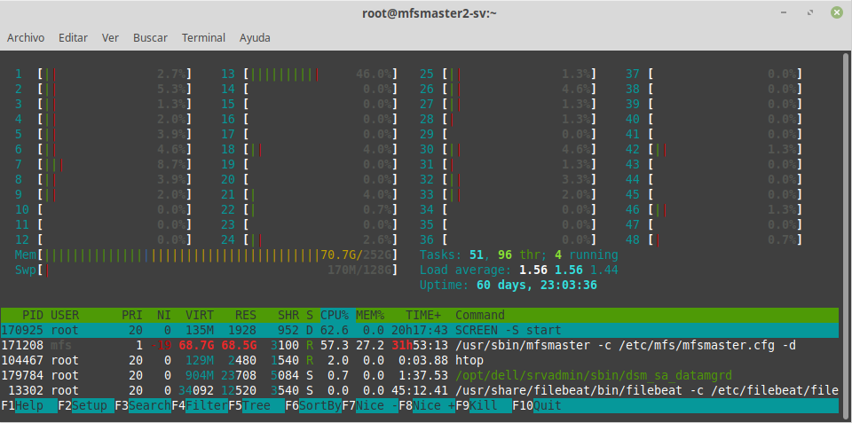Maximize the terminal window
This screenshot has width=852, height=423.
pyautogui.click(x=810, y=13)
